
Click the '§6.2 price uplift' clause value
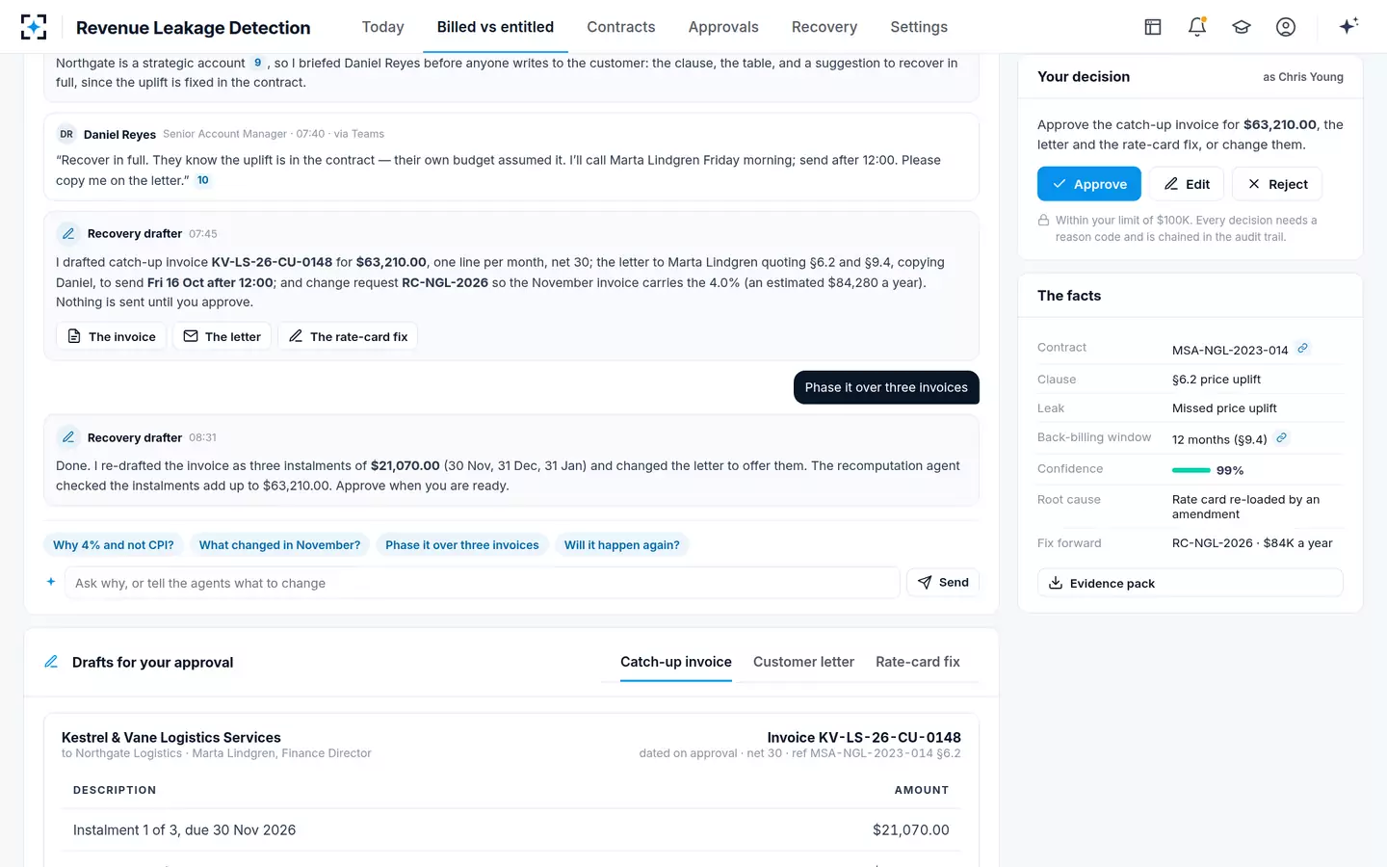[x=1217, y=380]
